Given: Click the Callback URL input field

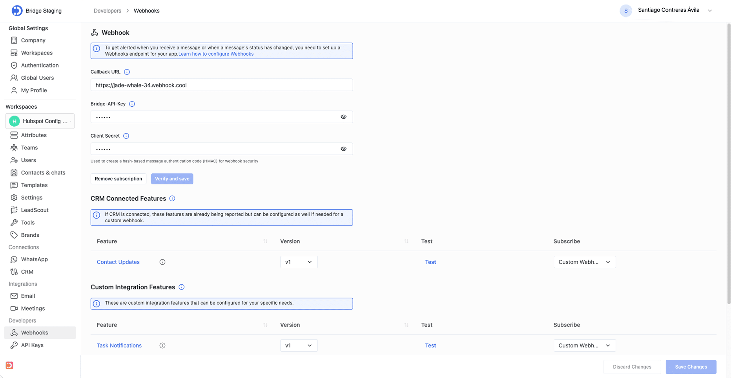Looking at the screenshot, I should point(222,85).
